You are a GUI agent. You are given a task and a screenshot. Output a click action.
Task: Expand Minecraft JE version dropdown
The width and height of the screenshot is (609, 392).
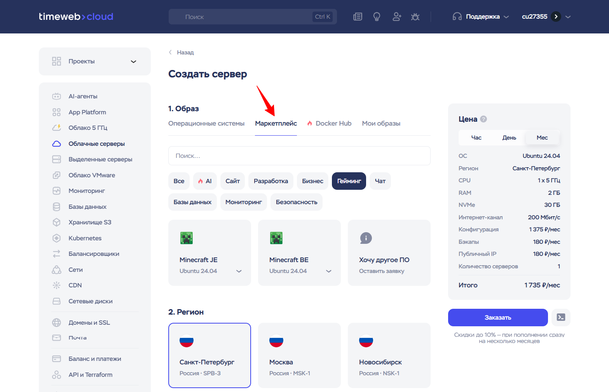(x=239, y=271)
